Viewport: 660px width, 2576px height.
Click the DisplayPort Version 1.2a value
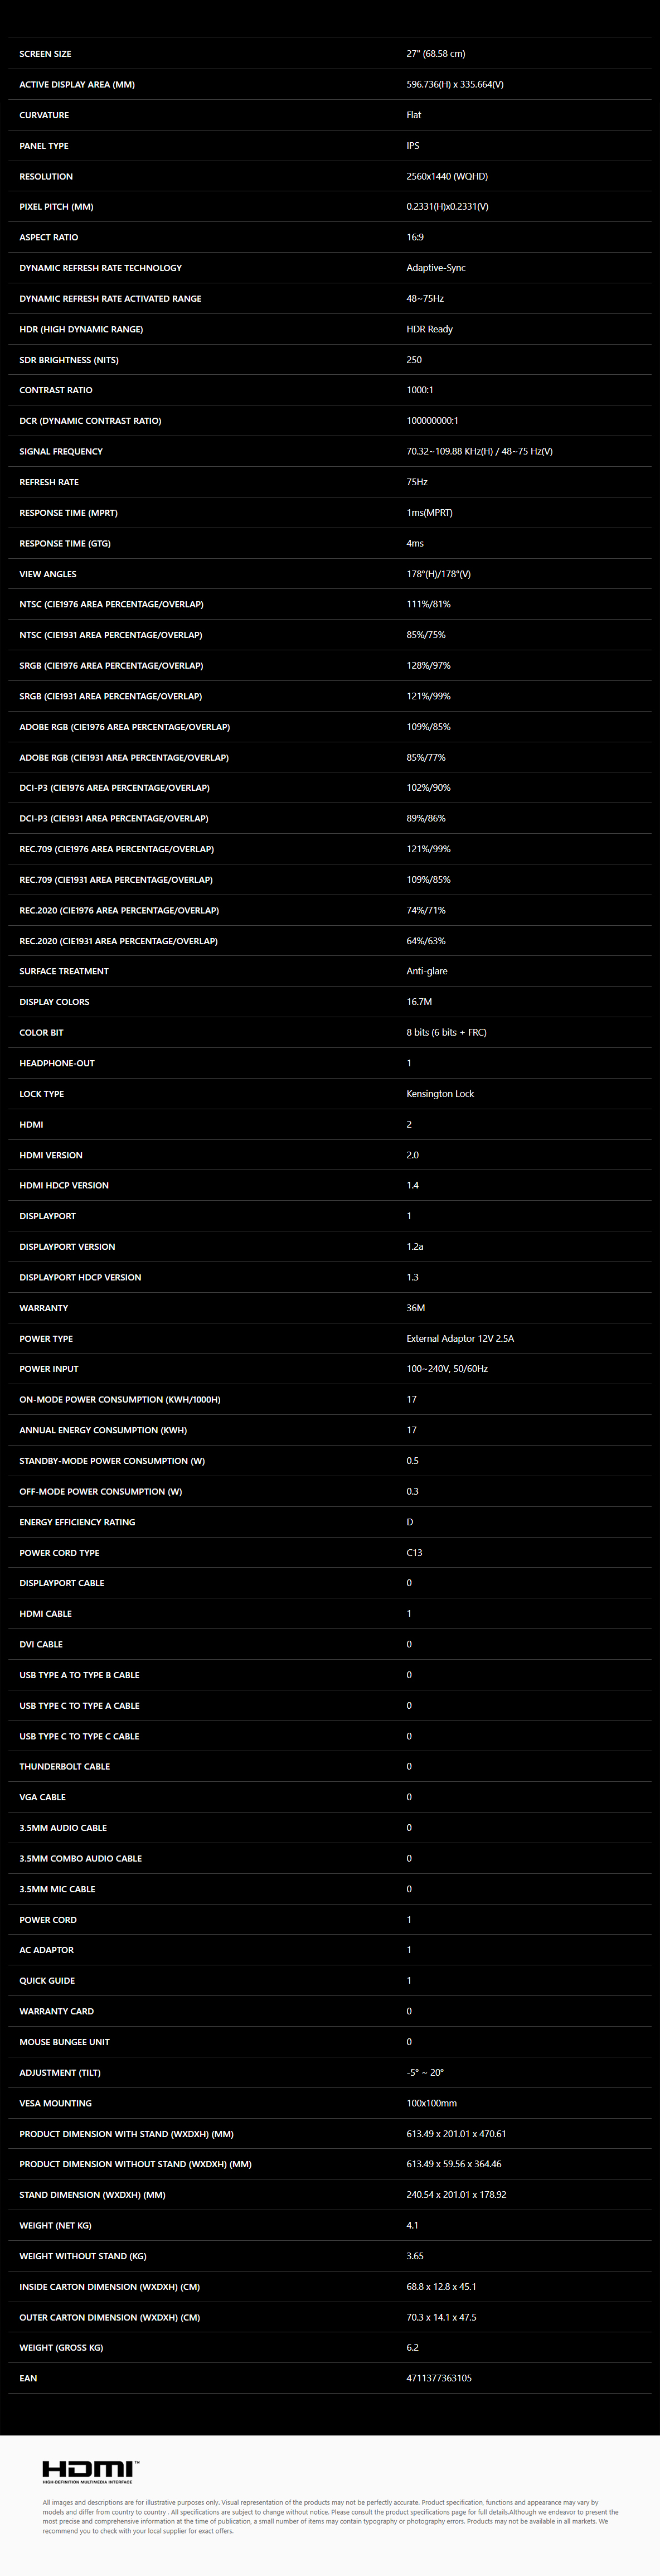click(415, 1247)
